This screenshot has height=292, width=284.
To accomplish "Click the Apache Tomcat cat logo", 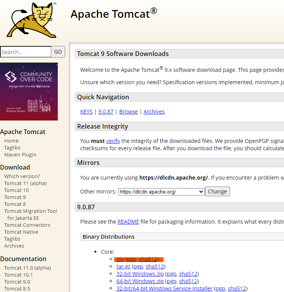I will pyautogui.click(x=31, y=20).
